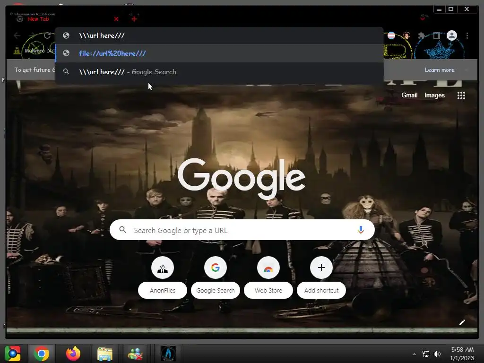Open the volume speaker tray icon
Screen dimensions: 484x363
pos(437,354)
